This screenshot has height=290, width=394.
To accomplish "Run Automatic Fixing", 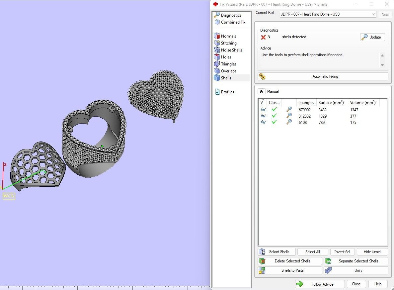I will 323,76.
